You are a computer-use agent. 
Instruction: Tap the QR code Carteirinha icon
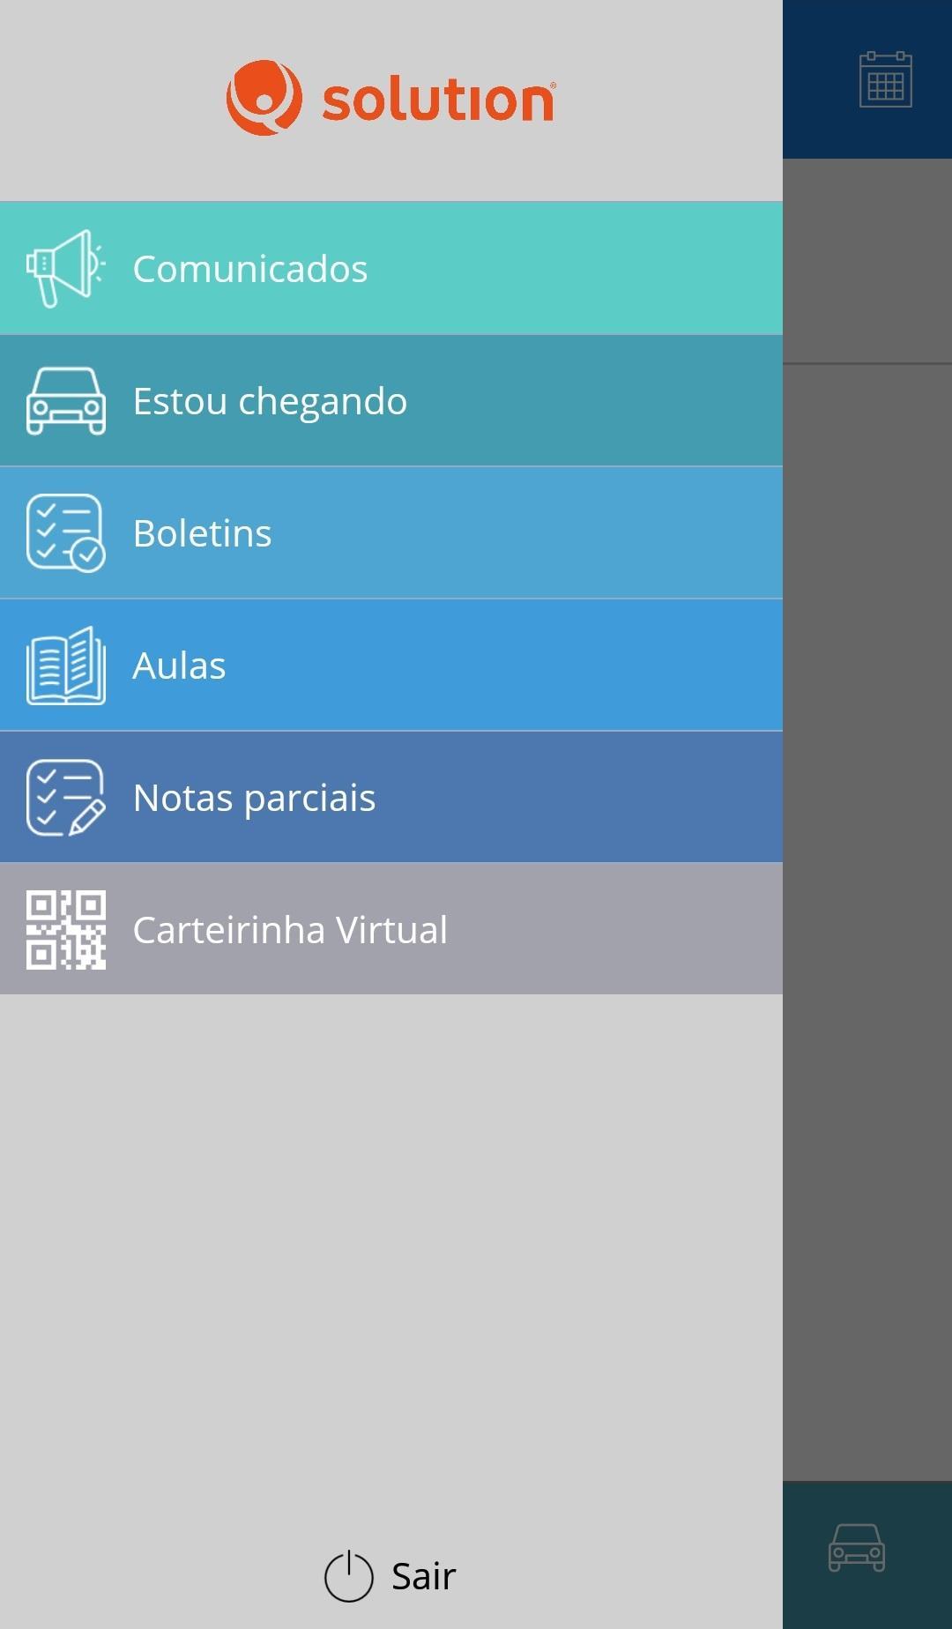click(x=65, y=929)
